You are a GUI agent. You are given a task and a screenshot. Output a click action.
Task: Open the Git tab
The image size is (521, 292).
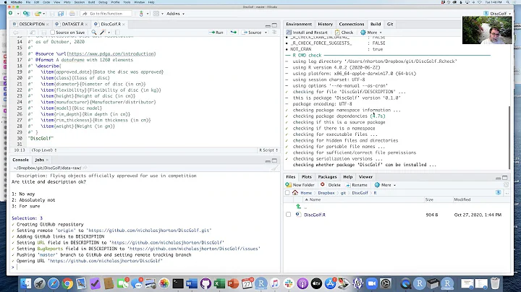390,25
